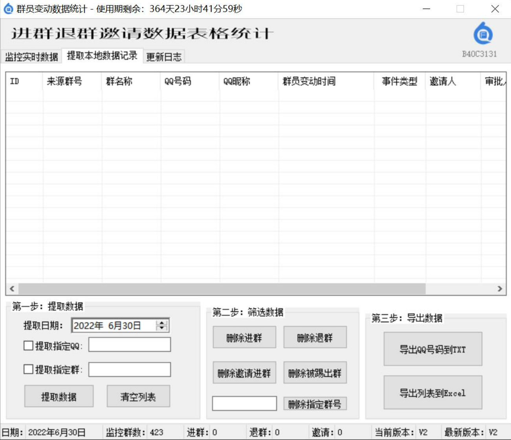
Task: Click the scroll left arrow of table
Action: pos(12,289)
